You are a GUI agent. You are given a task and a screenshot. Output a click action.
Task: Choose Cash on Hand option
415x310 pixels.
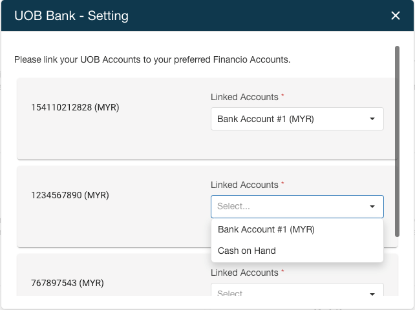click(297, 251)
